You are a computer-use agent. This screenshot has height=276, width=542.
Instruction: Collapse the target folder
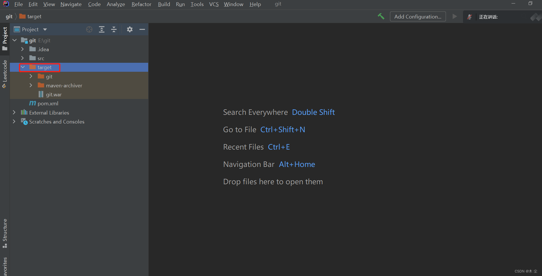pos(23,67)
